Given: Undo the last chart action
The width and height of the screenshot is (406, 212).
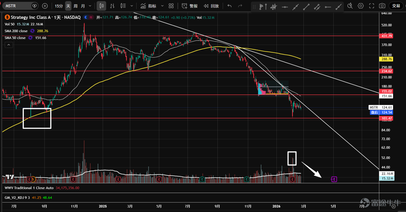Looking at the screenshot, I should pos(230,6).
